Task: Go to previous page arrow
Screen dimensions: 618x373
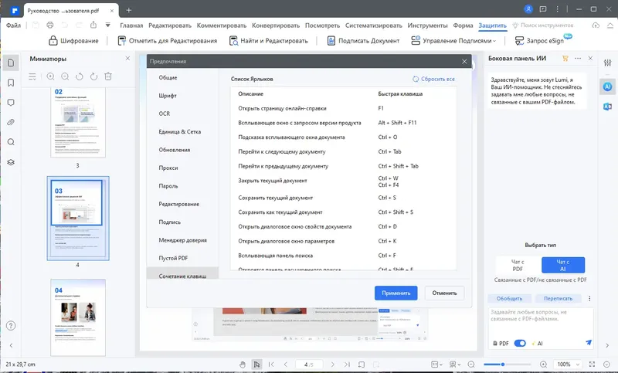Action: point(286,365)
